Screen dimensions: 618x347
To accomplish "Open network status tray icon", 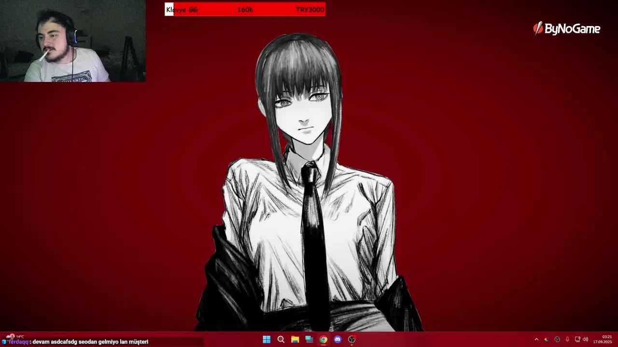I will click(x=577, y=339).
